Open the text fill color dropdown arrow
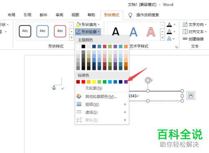Viewport: 209px width, 153px height. coord(174,25)
